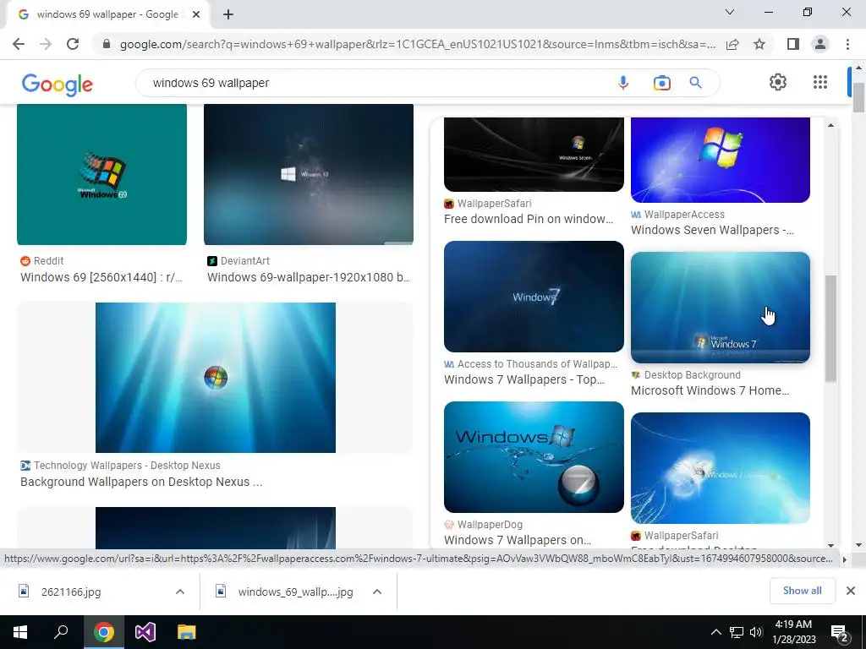Show all downloads
Viewport: 866px width, 649px height.
tap(802, 591)
